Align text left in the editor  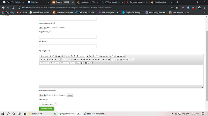81,60
